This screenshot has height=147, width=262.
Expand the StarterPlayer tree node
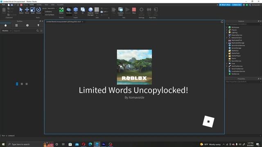coord(227,56)
